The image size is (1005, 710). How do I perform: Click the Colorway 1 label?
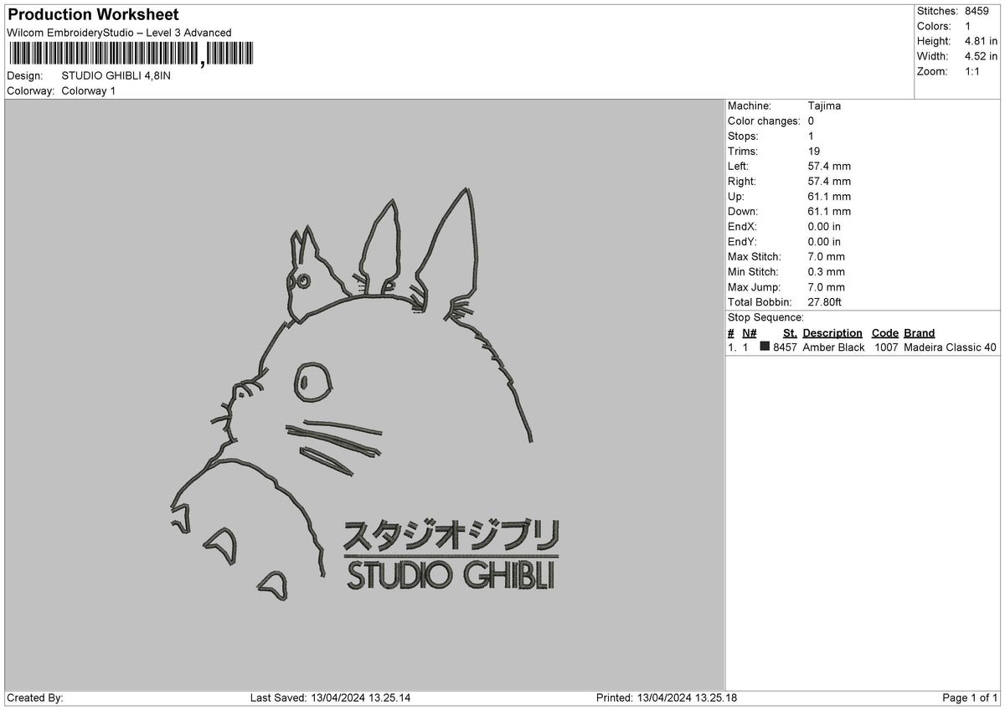coord(89,90)
